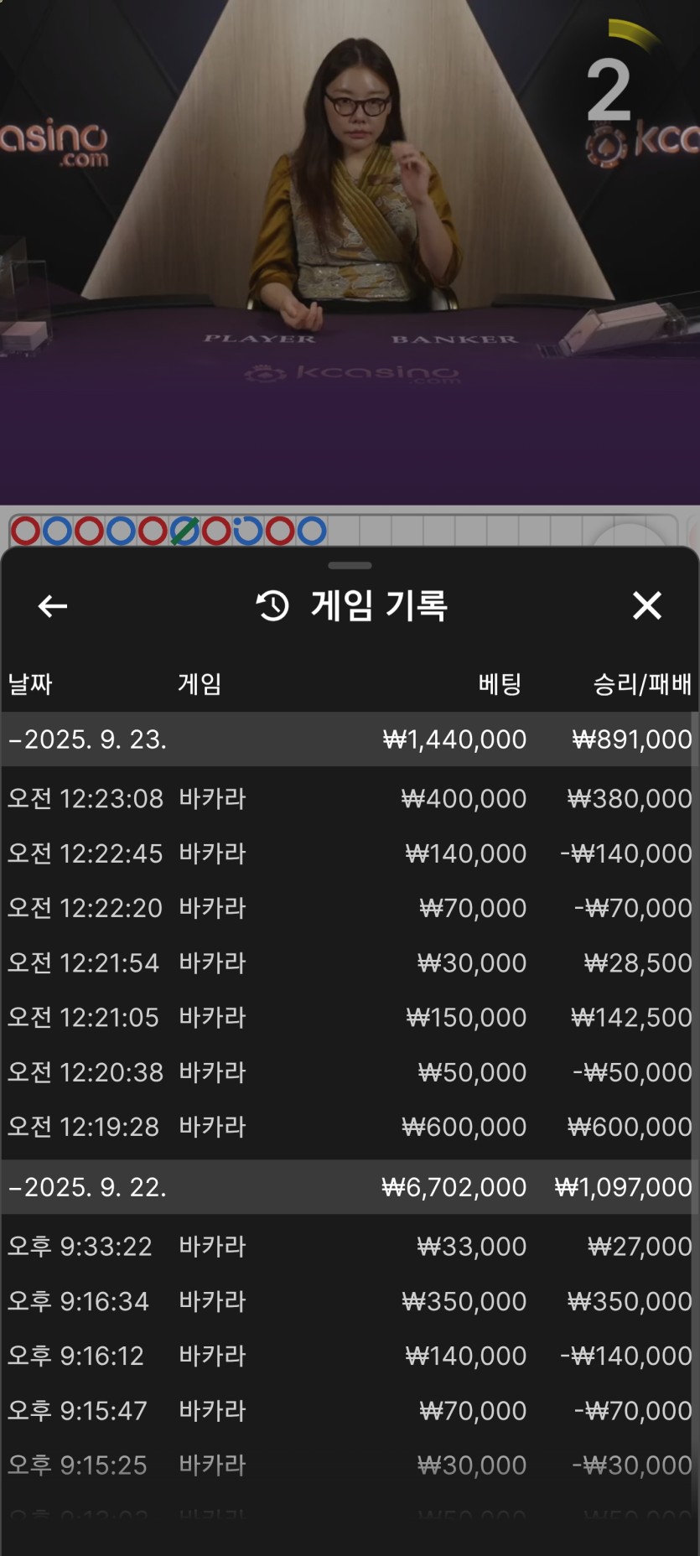The height and width of the screenshot is (1556, 700).
Task: Select the 오전 12:19:28 ₩600,000 bet row
Action: 350,1127
